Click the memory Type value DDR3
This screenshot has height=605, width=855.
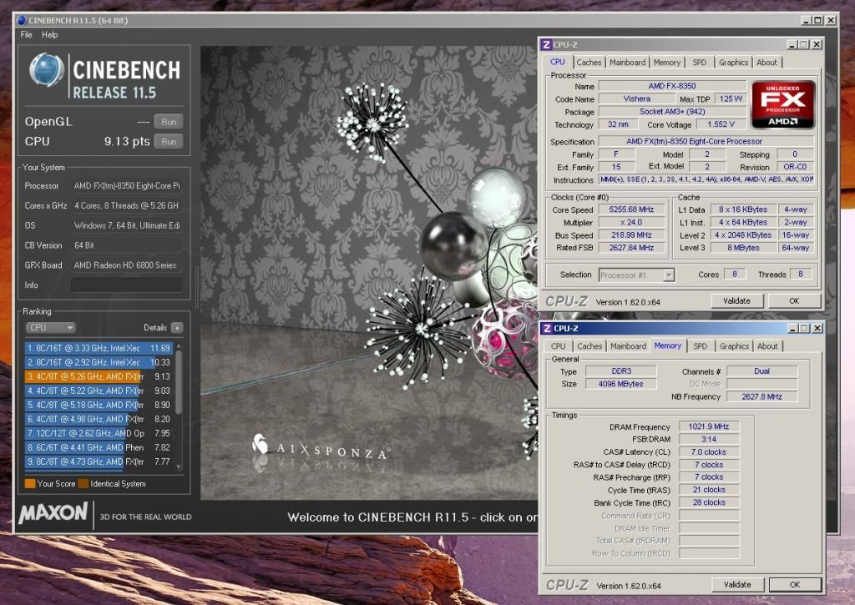tap(620, 371)
